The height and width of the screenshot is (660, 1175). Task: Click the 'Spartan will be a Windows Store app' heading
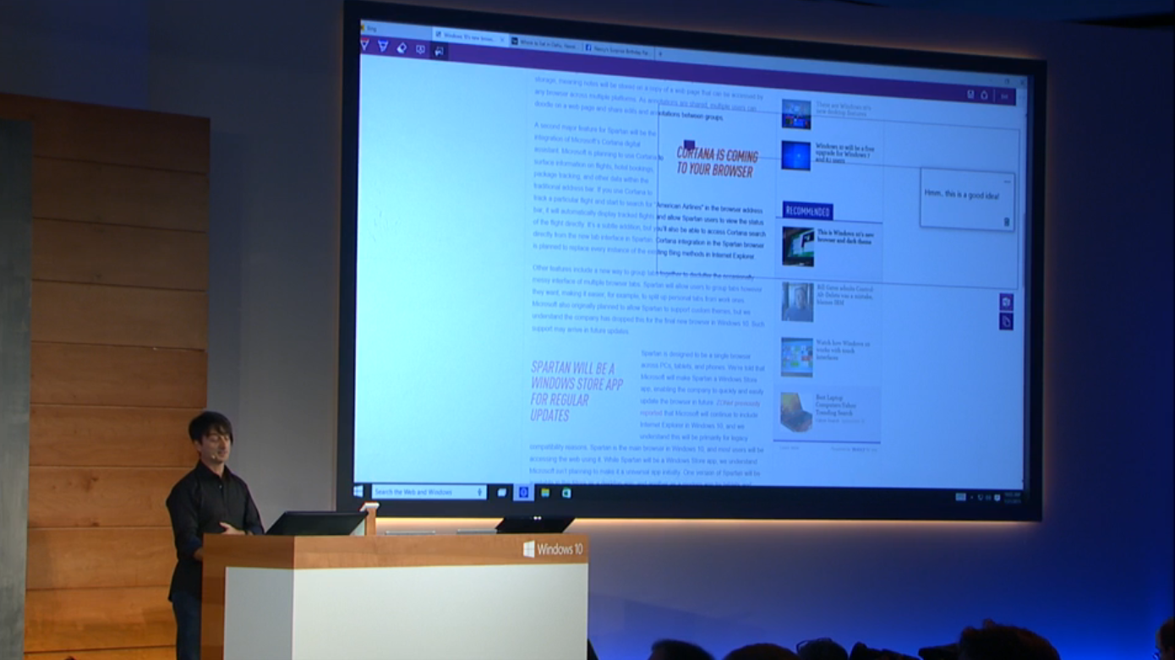click(x=577, y=392)
